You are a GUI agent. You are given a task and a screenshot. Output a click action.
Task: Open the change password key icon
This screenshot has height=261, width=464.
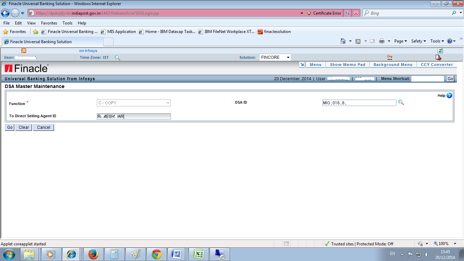[x=389, y=57]
